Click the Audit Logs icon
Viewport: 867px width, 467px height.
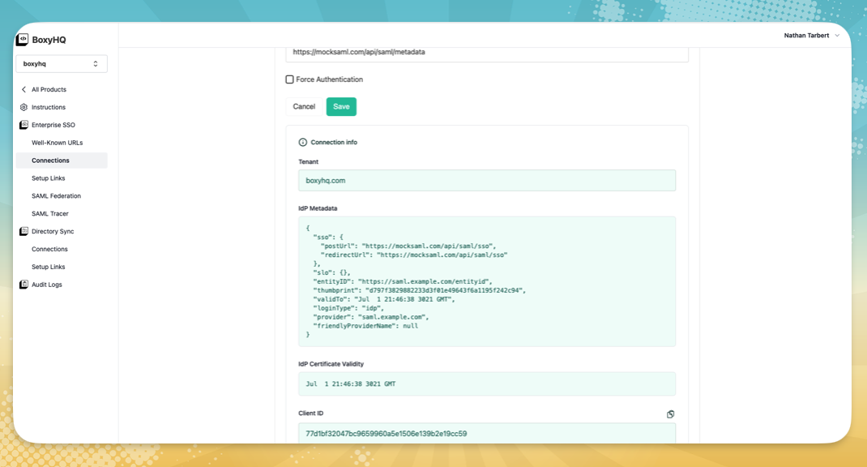pyautogui.click(x=23, y=285)
